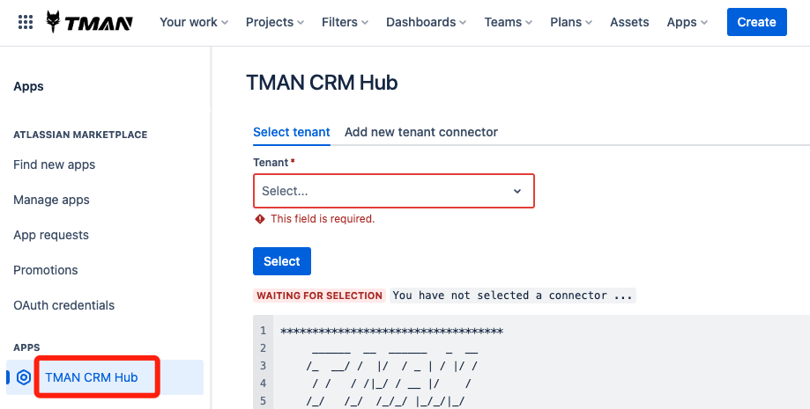The width and height of the screenshot is (810, 409).
Task: Open the Teams dropdown
Action: tap(509, 22)
